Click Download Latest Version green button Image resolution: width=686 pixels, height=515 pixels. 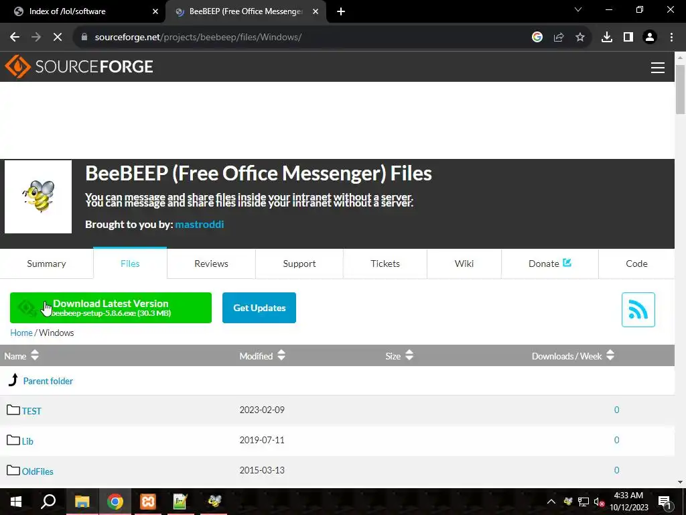pyautogui.click(x=111, y=308)
